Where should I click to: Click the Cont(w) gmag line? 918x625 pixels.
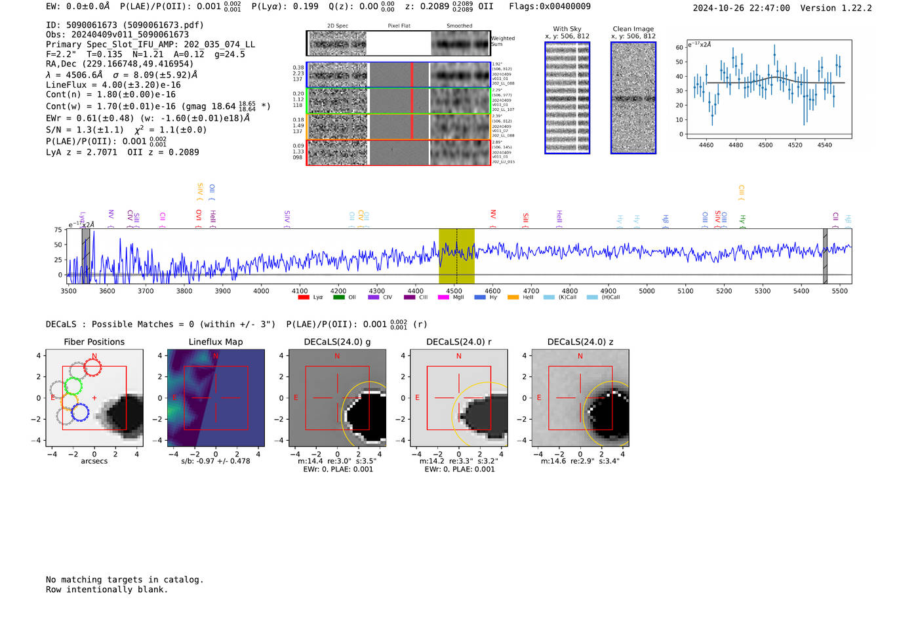[x=158, y=106]
